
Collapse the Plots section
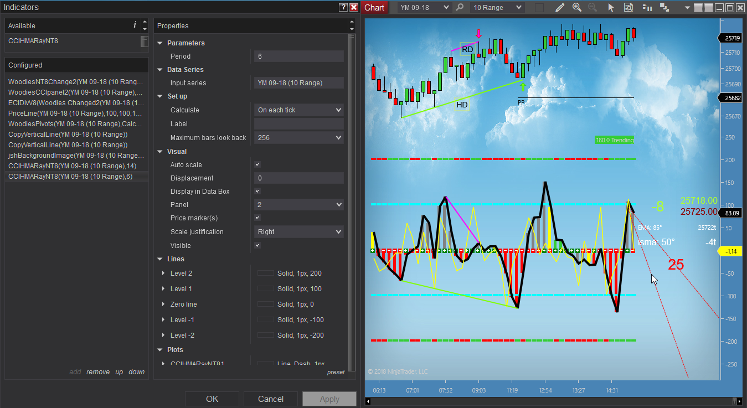pos(160,350)
